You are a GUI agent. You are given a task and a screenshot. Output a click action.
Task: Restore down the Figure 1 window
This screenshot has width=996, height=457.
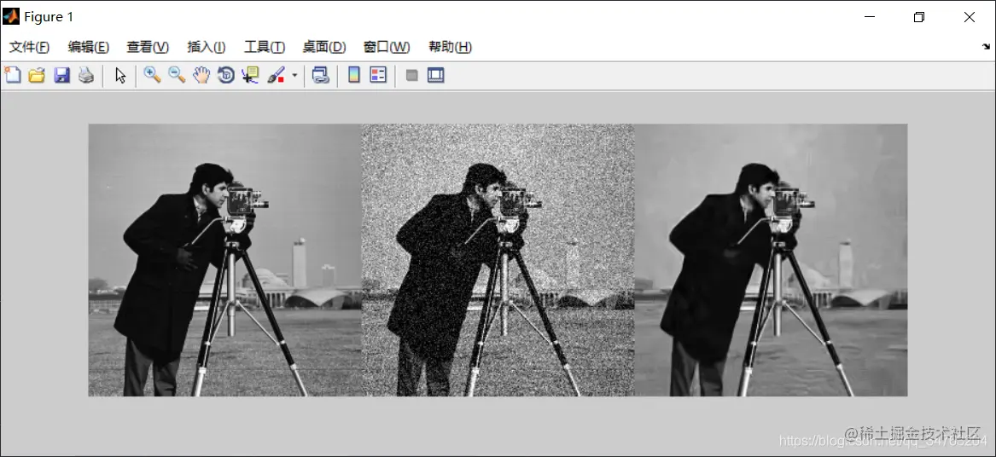[x=919, y=17]
